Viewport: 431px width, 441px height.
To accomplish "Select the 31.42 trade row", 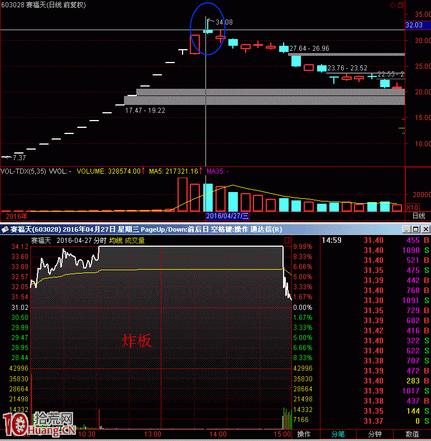I will pyautogui.click(x=376, y=330).
